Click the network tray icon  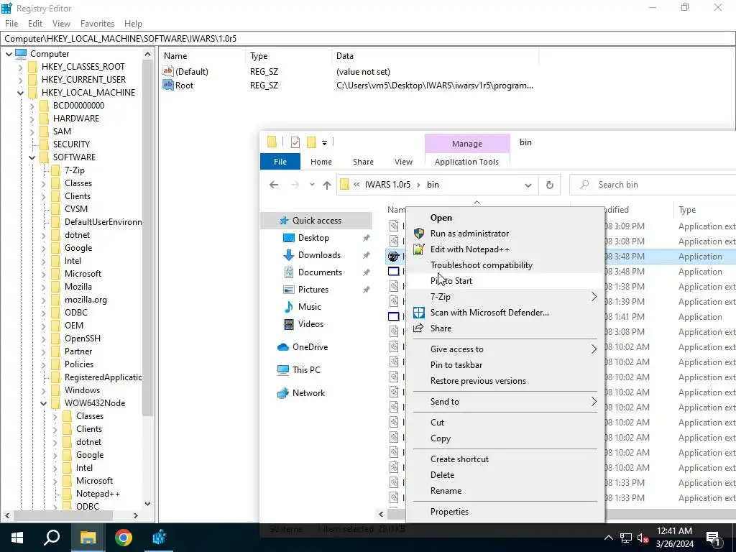pos(626,538)
